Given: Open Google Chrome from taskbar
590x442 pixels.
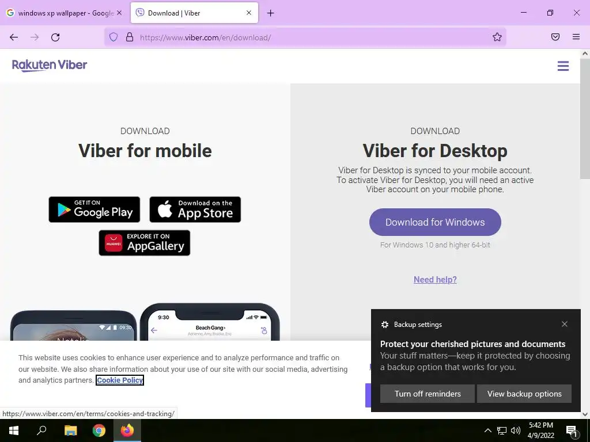Looking at the screenshot, I should pyautogui.click(x=99, y=430).
